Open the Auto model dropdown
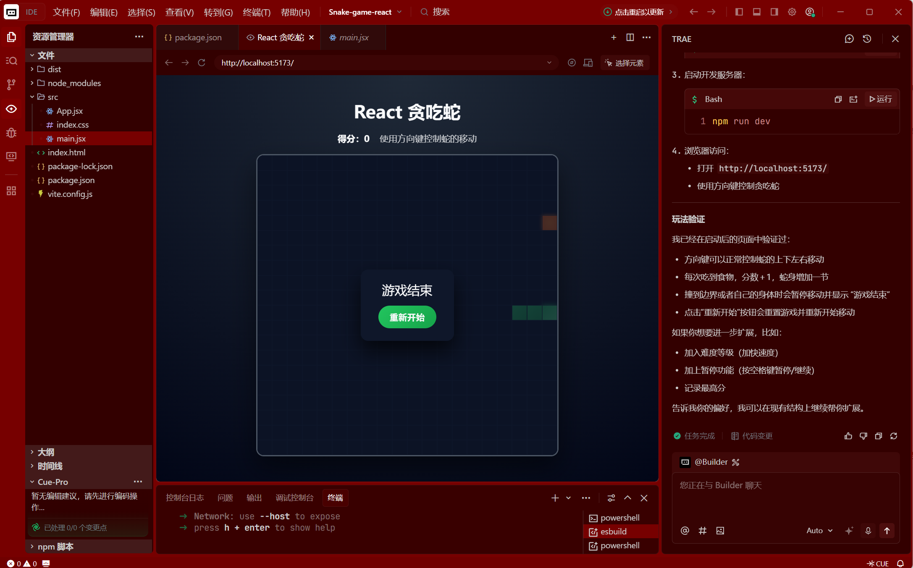The height and width of the screenshot is (568, 913). pos(819,531)
